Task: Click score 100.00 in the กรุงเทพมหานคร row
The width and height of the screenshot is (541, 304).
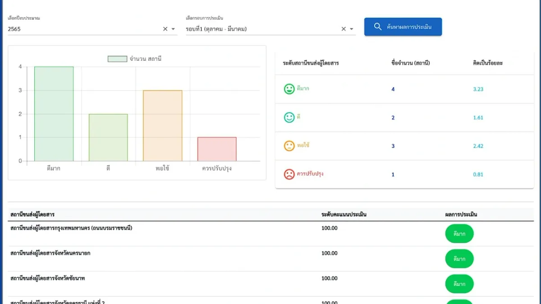Action: [x=330, y=228]
